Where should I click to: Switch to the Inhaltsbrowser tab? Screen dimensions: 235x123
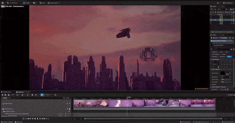click(x=7, y=92)
